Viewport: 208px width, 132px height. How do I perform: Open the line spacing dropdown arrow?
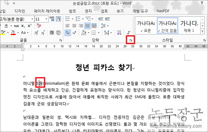click(x=108, y=26)
